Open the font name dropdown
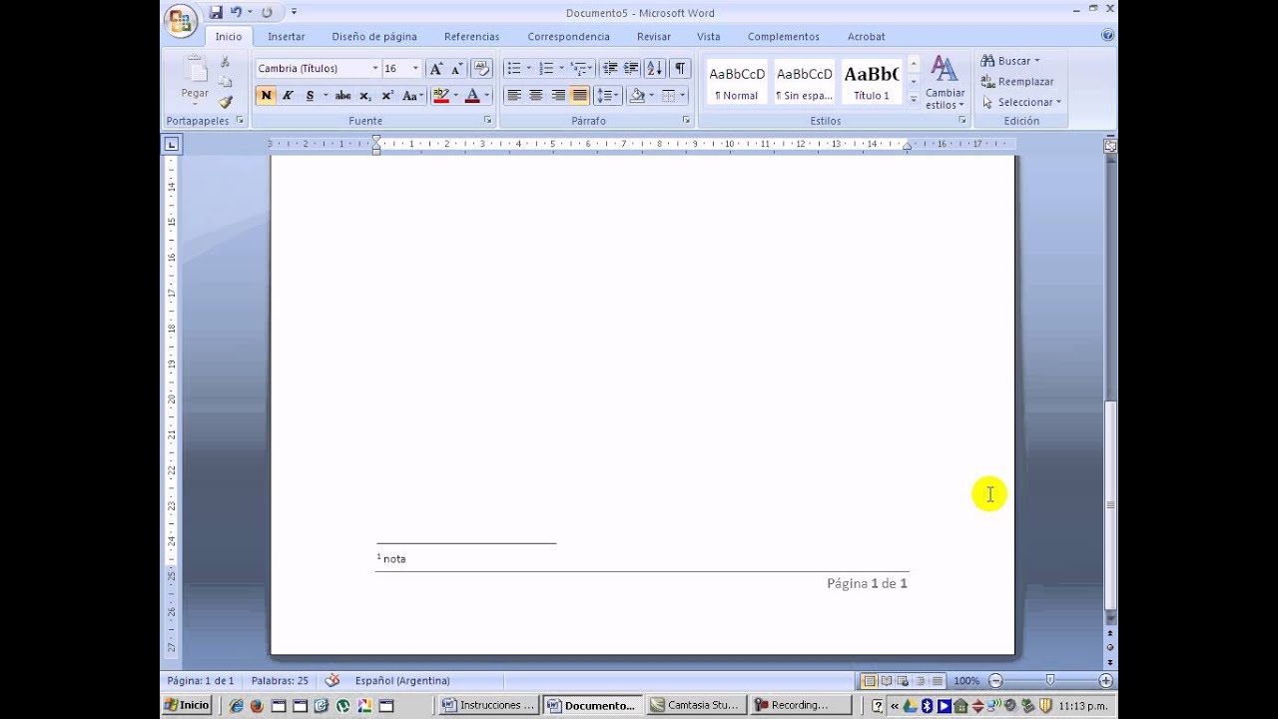This screenshot has width=1278, height=719. 375,69
